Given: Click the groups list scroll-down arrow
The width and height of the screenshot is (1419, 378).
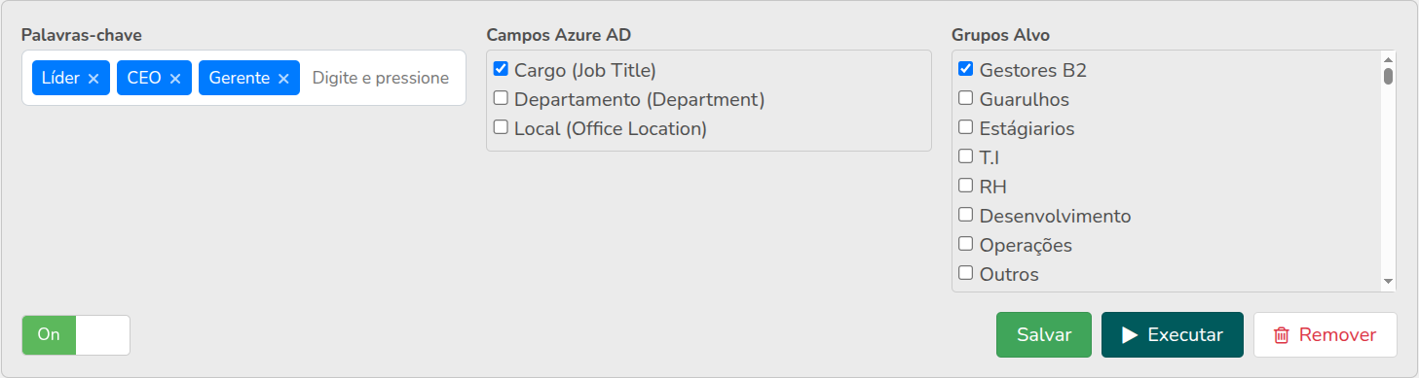Looking at the screenshot, I should 1388,282.
